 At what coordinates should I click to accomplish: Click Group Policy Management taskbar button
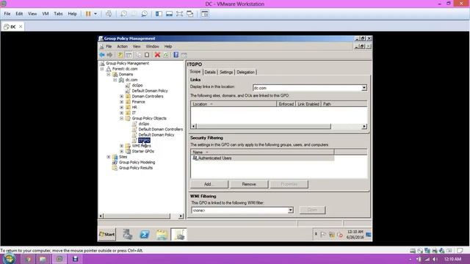click(x=179, y=235)
